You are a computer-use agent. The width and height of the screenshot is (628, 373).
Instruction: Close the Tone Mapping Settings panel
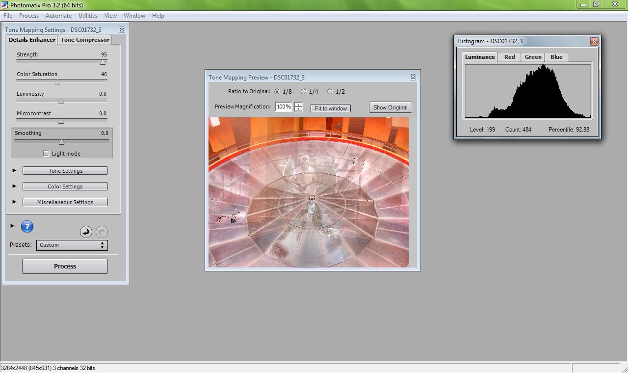(122, 30)
